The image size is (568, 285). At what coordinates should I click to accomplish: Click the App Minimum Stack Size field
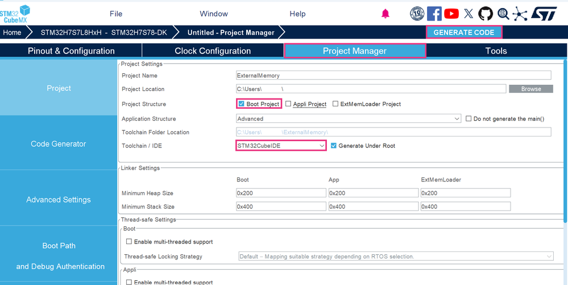[373, 206]
